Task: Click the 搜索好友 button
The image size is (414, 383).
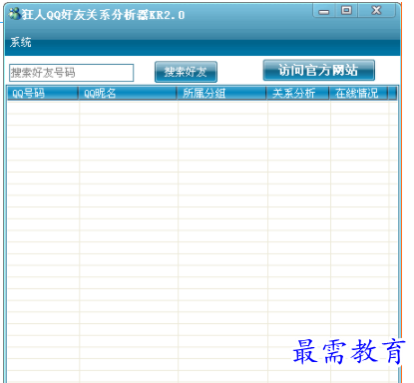Action: click(186, 72)
